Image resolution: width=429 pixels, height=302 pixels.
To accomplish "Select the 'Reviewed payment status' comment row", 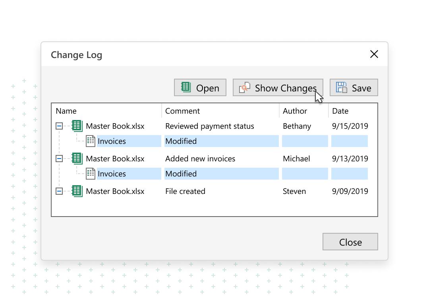I will [x=209, y=126].
